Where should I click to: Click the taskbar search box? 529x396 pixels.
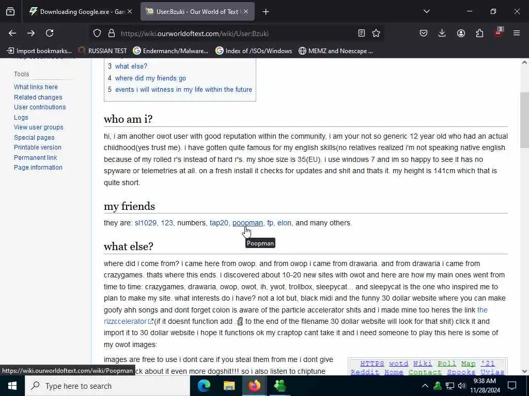pyautogui.click(x=107, y=386)
